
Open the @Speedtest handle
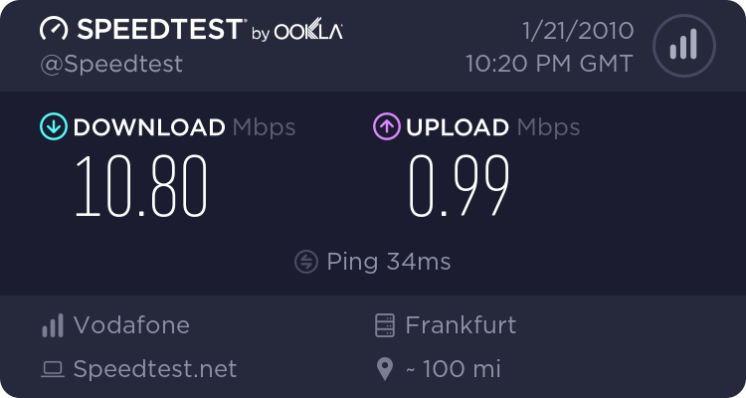tap(110, 64)
